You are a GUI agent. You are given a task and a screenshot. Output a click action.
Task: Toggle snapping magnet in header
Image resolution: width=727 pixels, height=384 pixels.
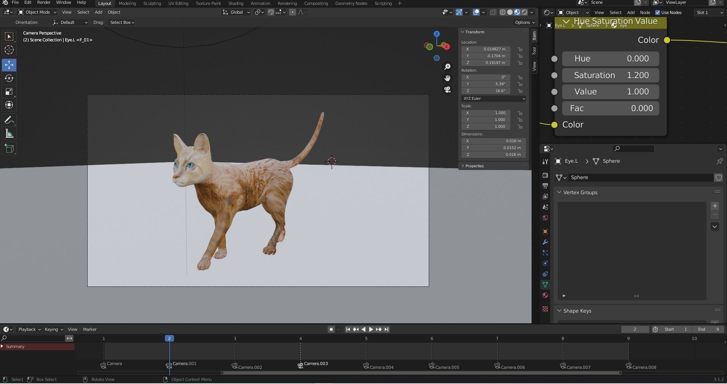(271, 12)
